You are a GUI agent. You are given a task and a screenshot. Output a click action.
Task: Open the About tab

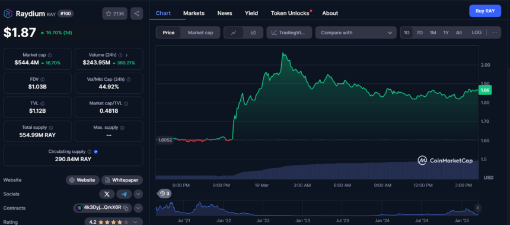pyautogui.click(x=330, y=13)
